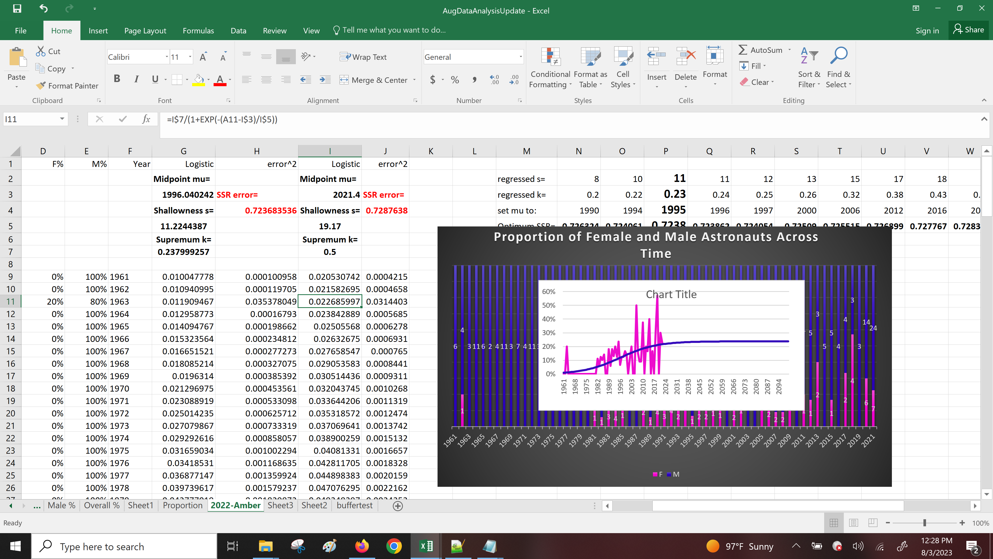The image size is (993, 559).
Task: Switch to the Proportion sheet tab
Action: (182, 505)
